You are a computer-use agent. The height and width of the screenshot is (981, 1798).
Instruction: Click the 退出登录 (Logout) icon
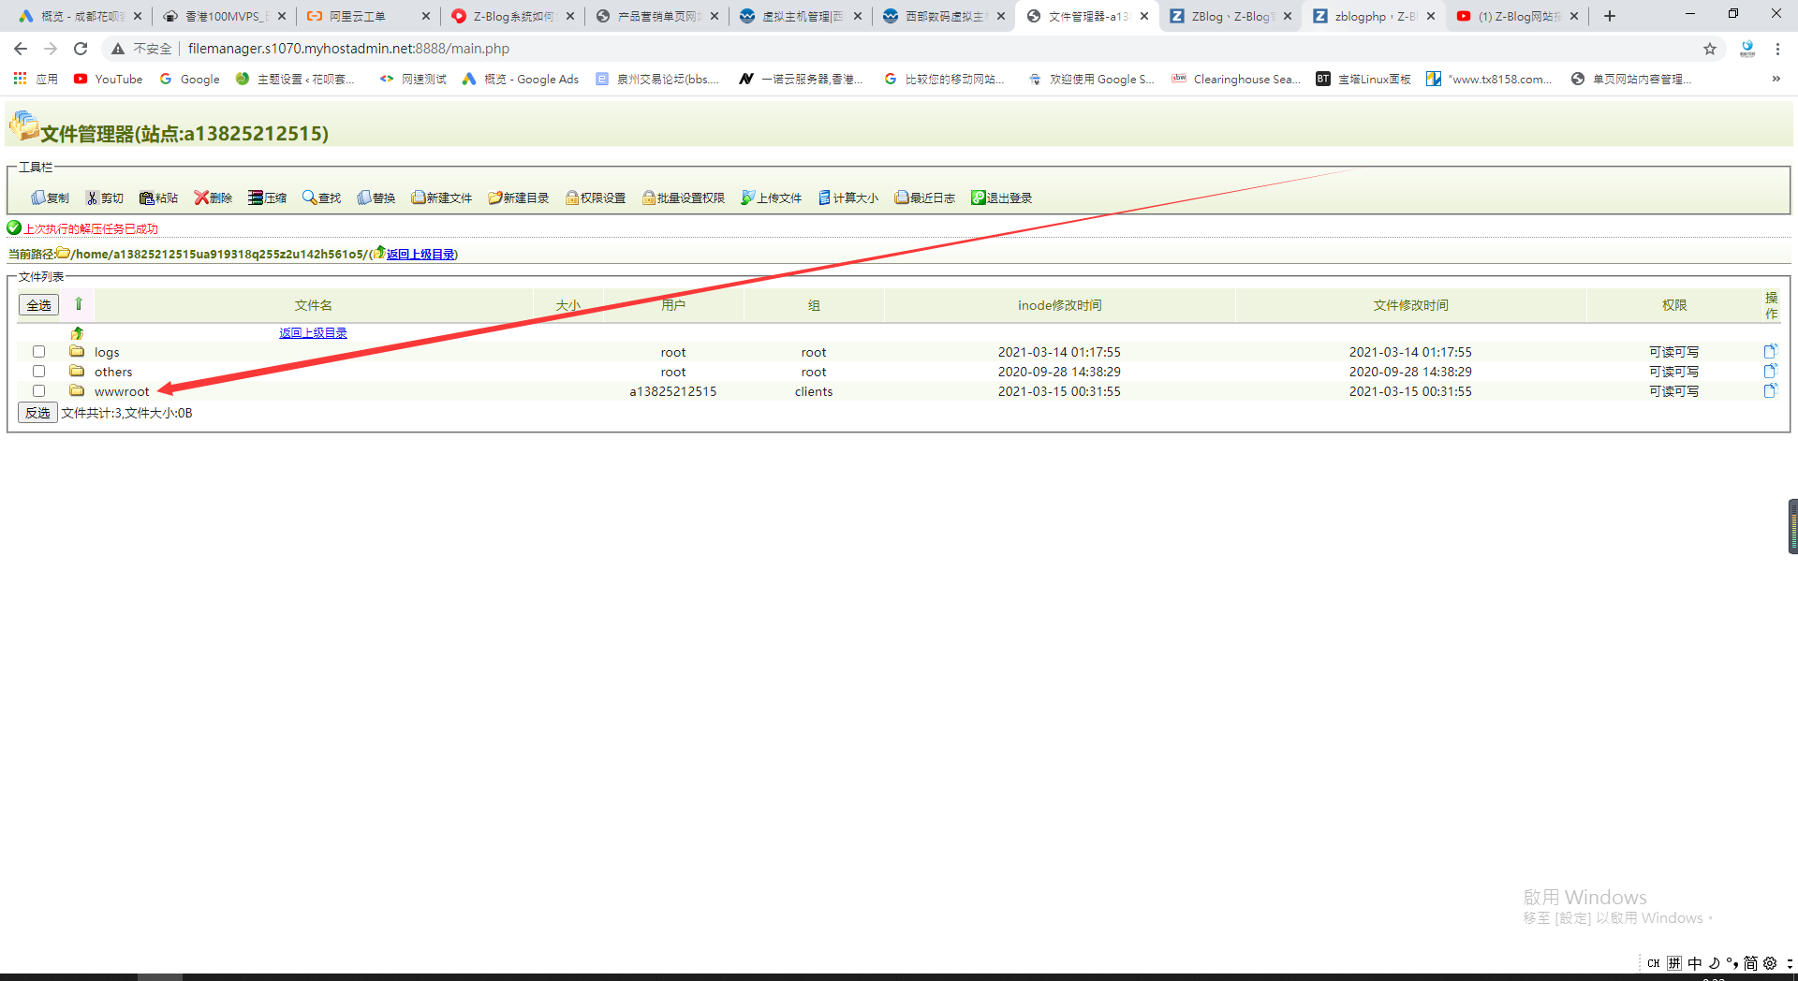coord(978,198)
